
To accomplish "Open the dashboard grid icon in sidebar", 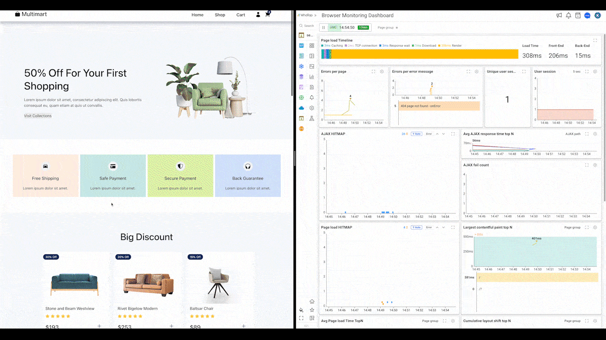I will click(x=312, y=46).
